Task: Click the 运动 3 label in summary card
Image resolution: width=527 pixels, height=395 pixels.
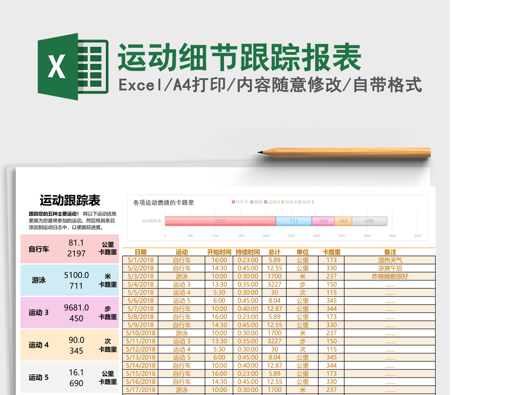Action: pos(39,312)
